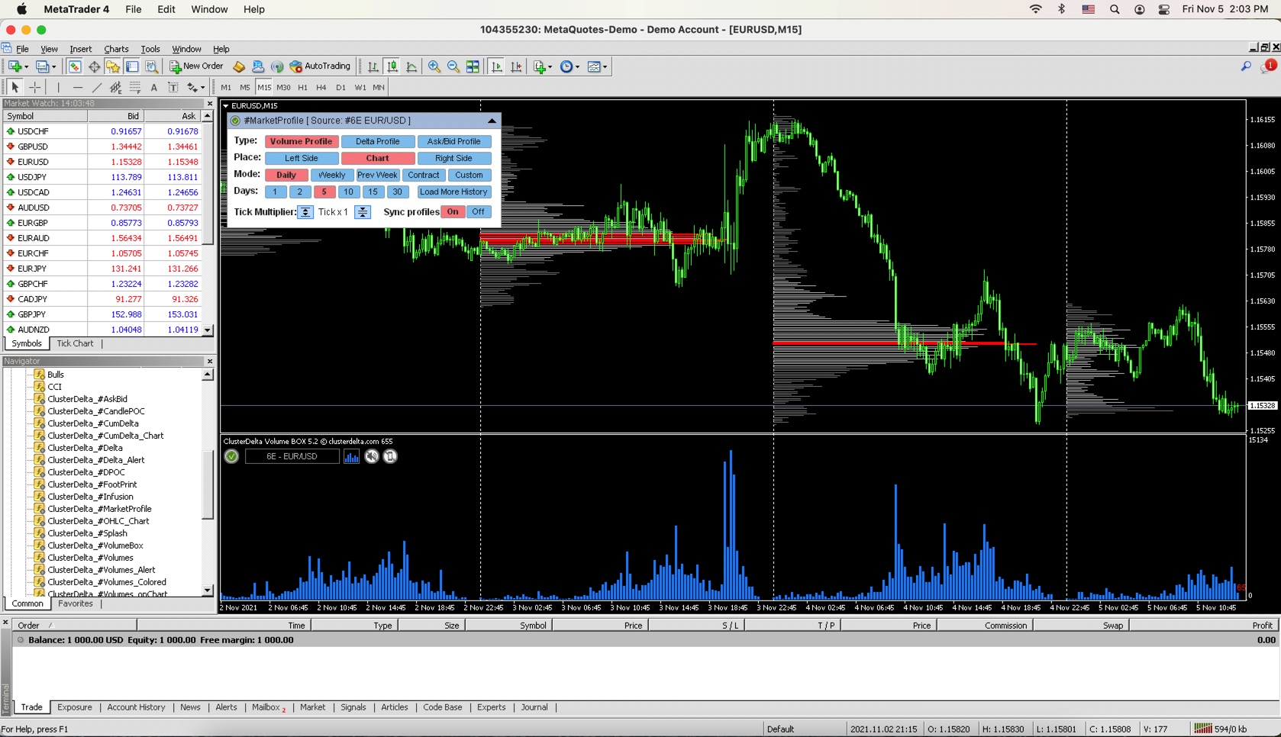Switch profile type to Delta Profile
The height and width of the screenshot is (737, 1281).
[x=377, y=141]
